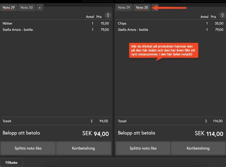Click SEK 94,00 amount to pay
Image resolution: width=226 pixels, height=167 pixels.
pyautogui.click(x=96, y=133)
